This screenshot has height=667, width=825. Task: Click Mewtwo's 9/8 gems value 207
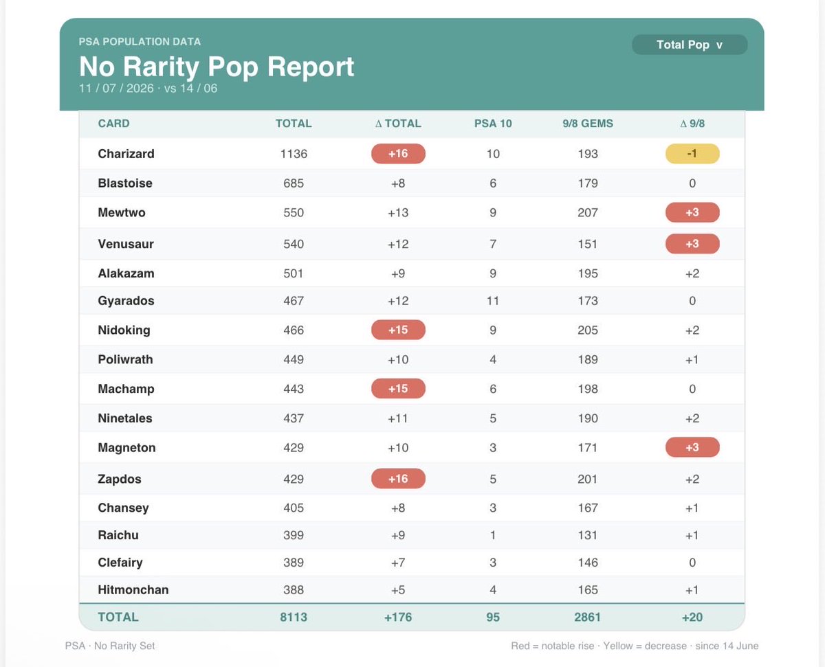pos(587,213)
